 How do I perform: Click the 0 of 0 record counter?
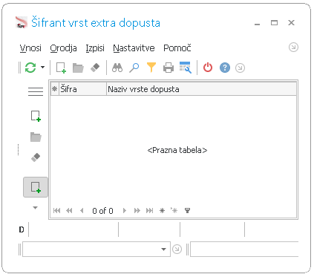click(102, 211)
